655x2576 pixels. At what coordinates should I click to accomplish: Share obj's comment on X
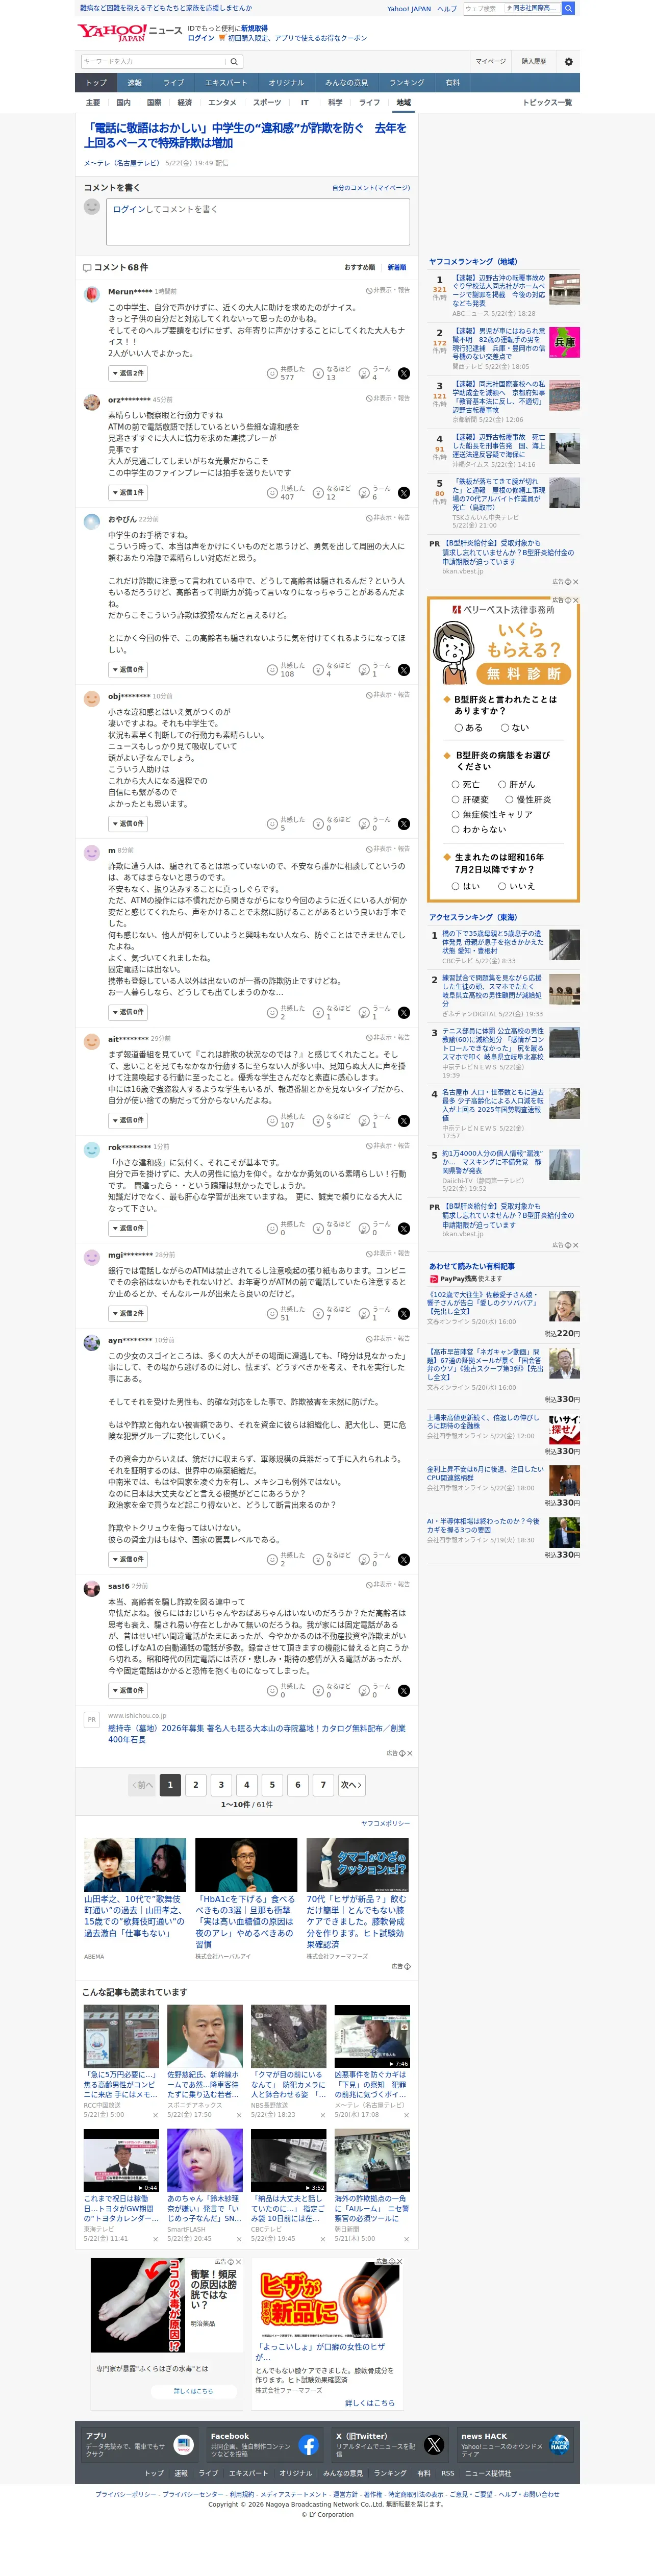pyautogui.click(x=404, y=824)
